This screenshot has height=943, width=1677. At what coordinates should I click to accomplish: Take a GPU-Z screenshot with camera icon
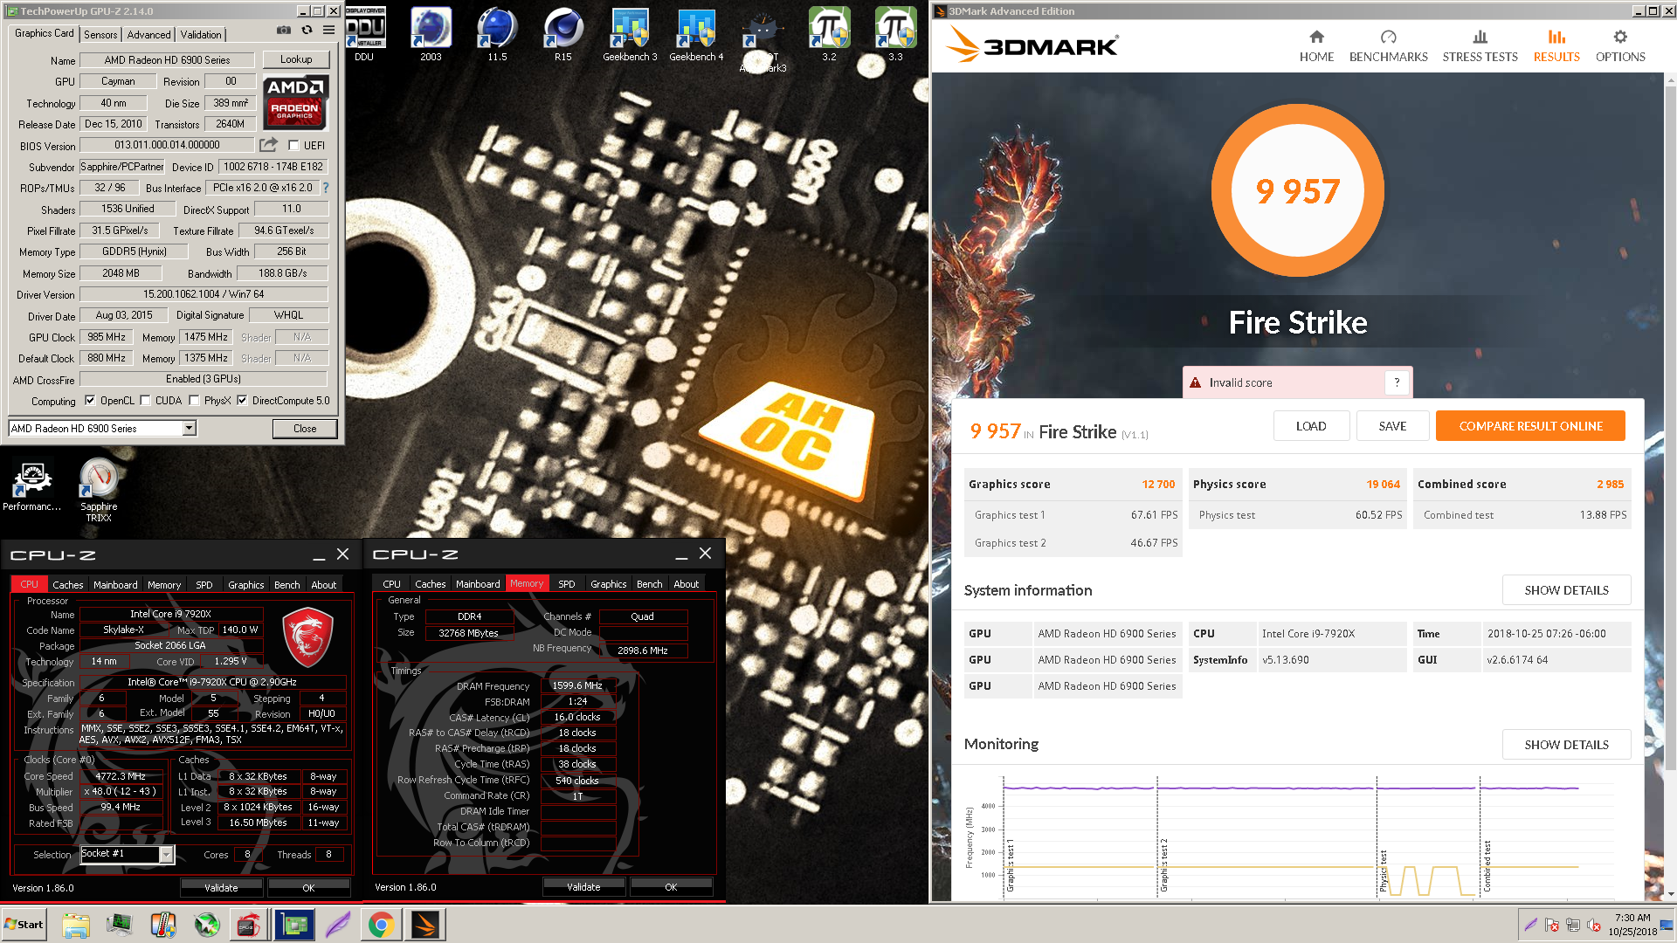[284, 31]
